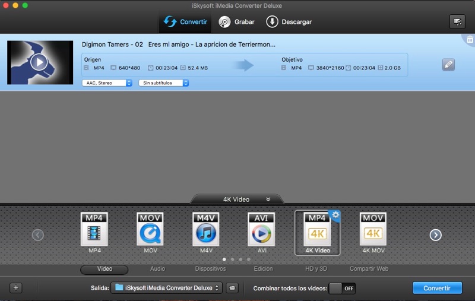
Task: Go to next format page arrow
Action: click(x=436, y=235)
